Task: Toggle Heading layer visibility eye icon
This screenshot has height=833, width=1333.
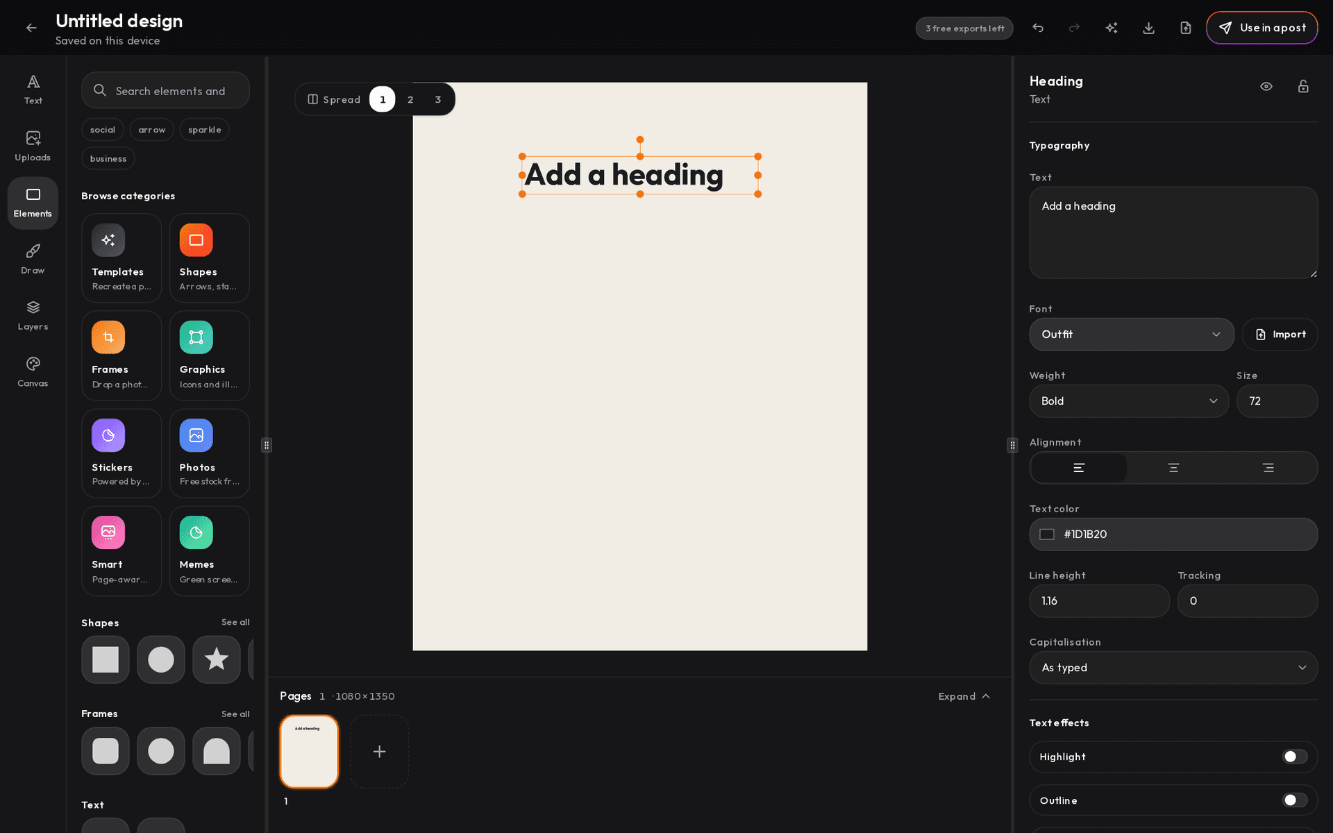Action: click(1266, 87)
